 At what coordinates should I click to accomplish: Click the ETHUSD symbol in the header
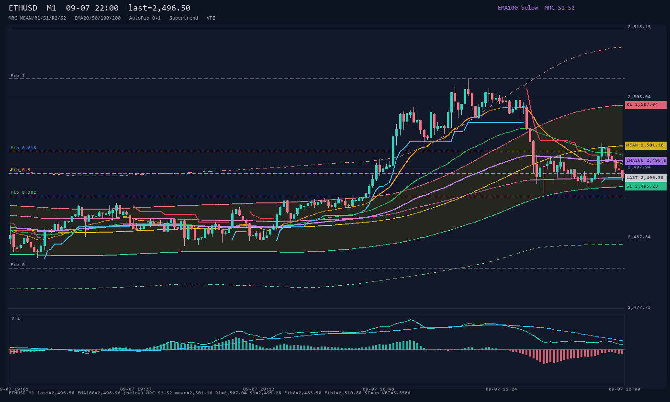tap(23, 8)
